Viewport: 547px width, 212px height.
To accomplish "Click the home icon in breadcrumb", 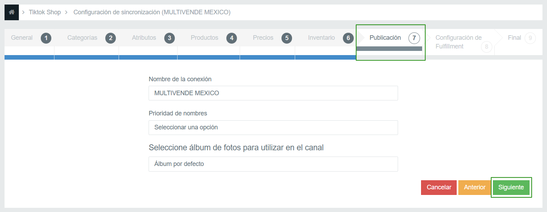I will coord(12,12).
